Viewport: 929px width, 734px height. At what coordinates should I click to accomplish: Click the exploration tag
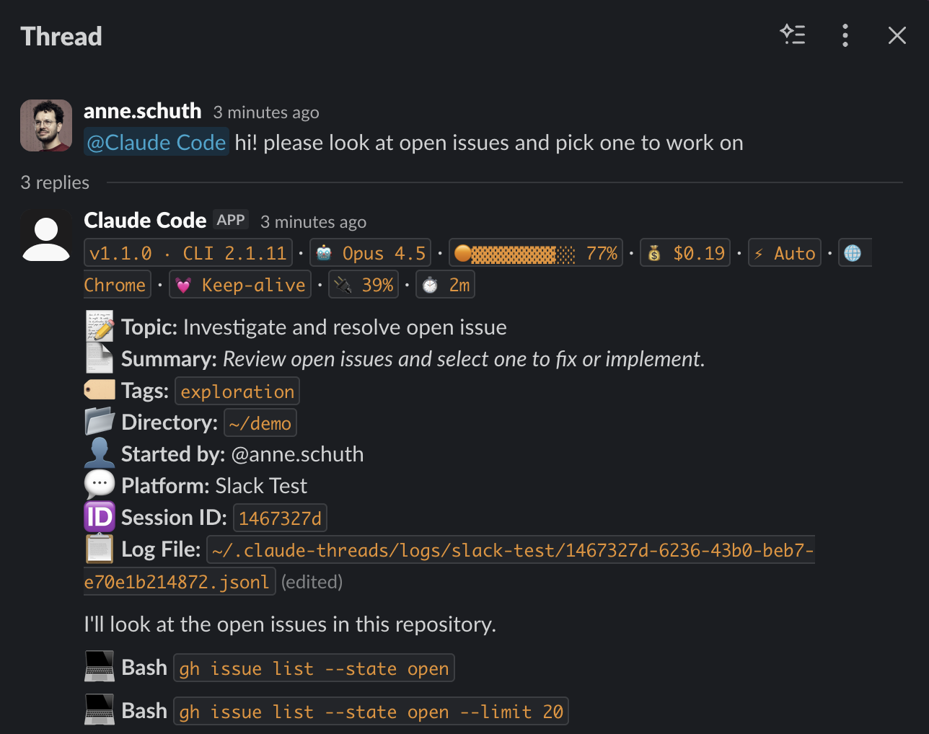(x=237, y=392)
